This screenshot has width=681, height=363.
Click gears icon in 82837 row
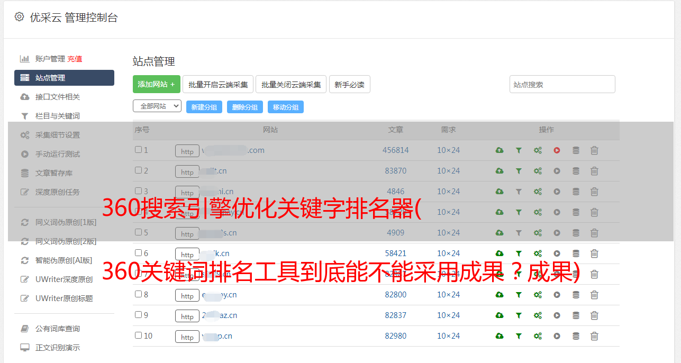point(538,315)
